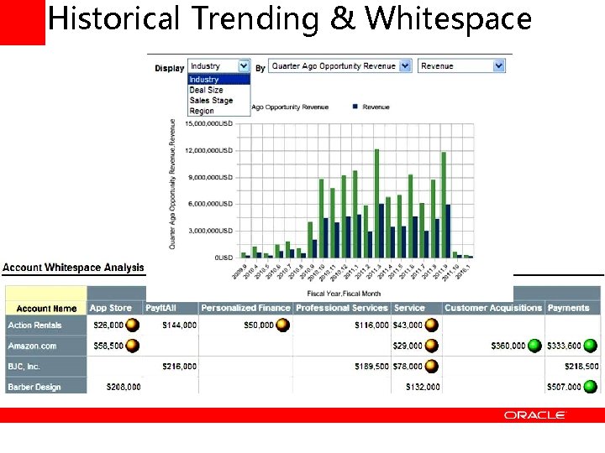Open the Revenue dropdown arrow
The height and width of the screenshot is (453, 605).
click(x=498, y=66)
